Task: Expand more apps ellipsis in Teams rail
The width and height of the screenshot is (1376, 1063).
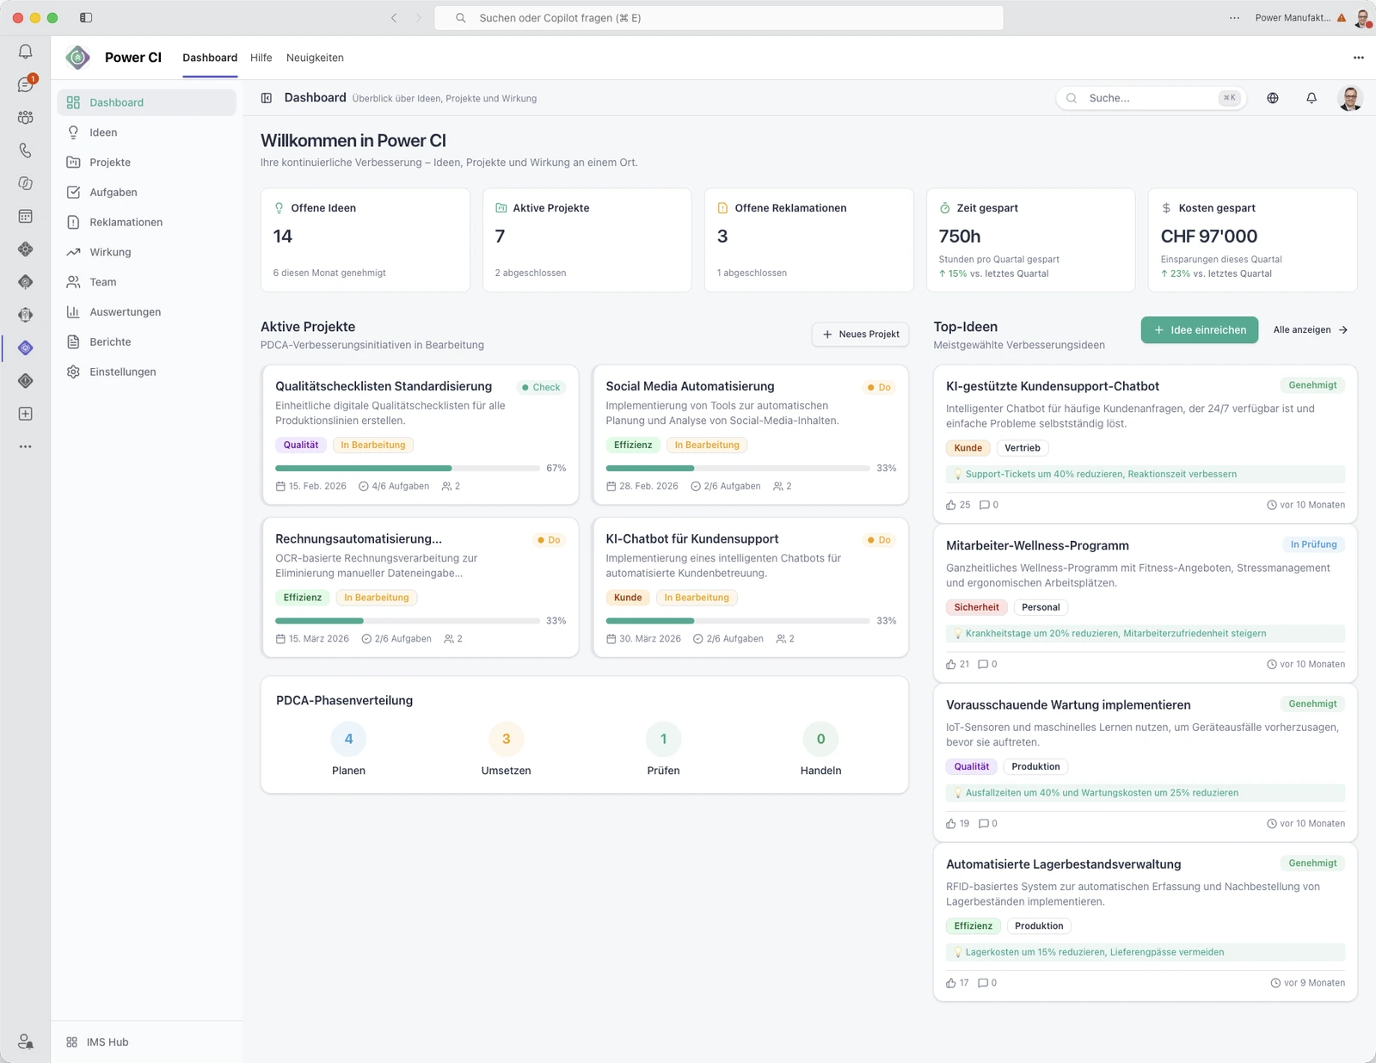Action: (26, 446)
